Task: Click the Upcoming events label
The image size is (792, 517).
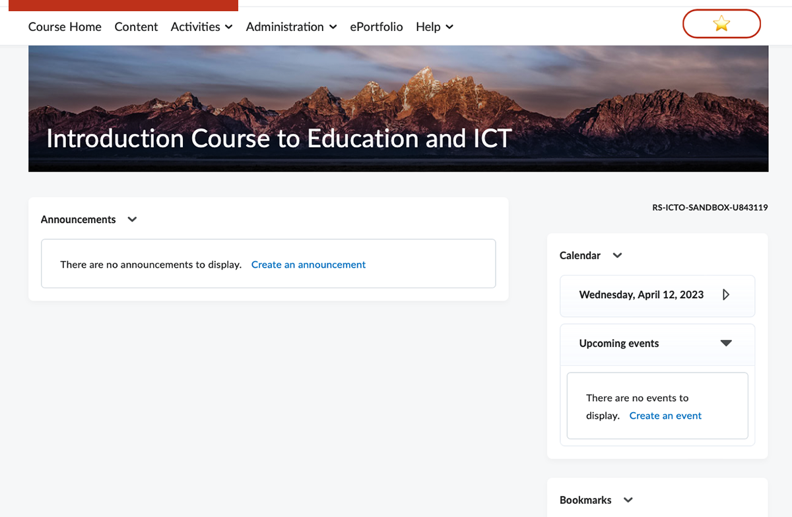Action: pyautogui.click(x=618, y=343)
